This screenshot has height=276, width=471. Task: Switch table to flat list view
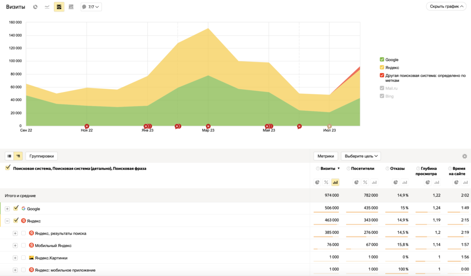[x=9, y=156]
